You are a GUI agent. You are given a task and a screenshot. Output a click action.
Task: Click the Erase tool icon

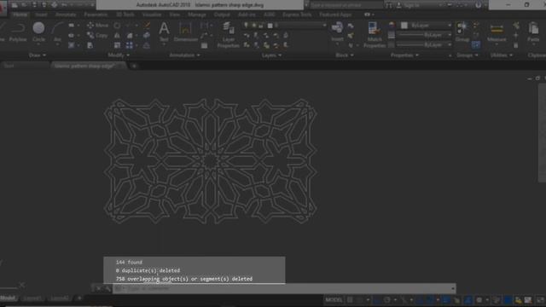pos(147,26)
